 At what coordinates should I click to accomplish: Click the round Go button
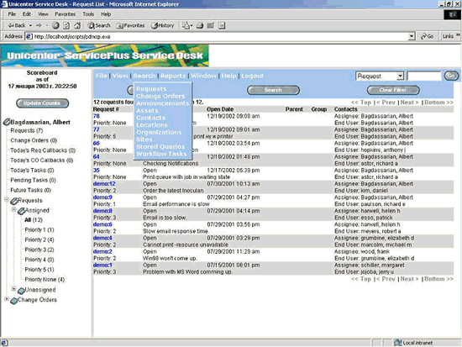pos(451,76)
